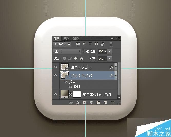Image resolution: width=171 pixels, height=137 pixels.
Task: Collapse effects of 投影 layer
Action: click(116, 75)
